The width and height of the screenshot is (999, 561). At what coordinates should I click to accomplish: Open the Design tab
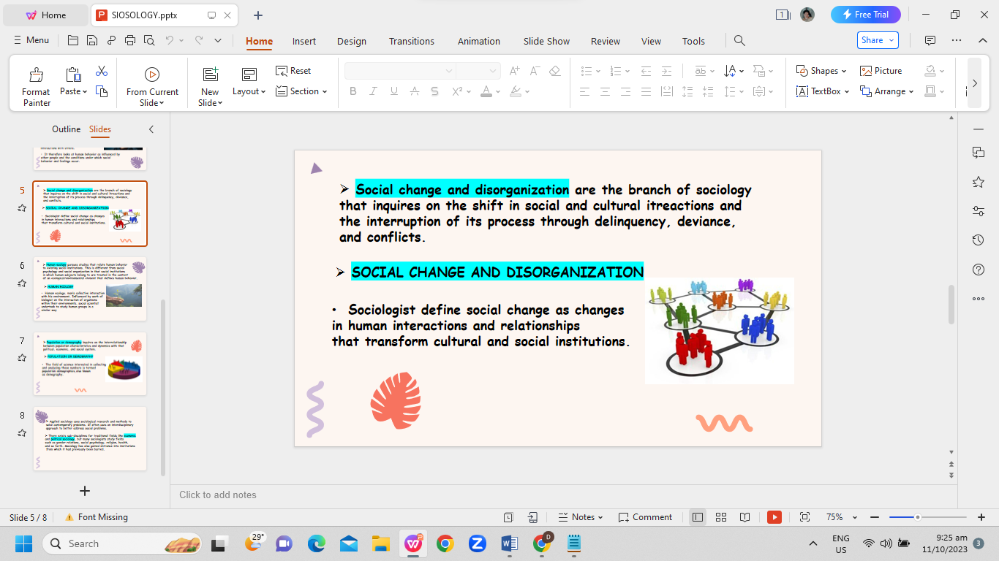[x=352, y=41]
